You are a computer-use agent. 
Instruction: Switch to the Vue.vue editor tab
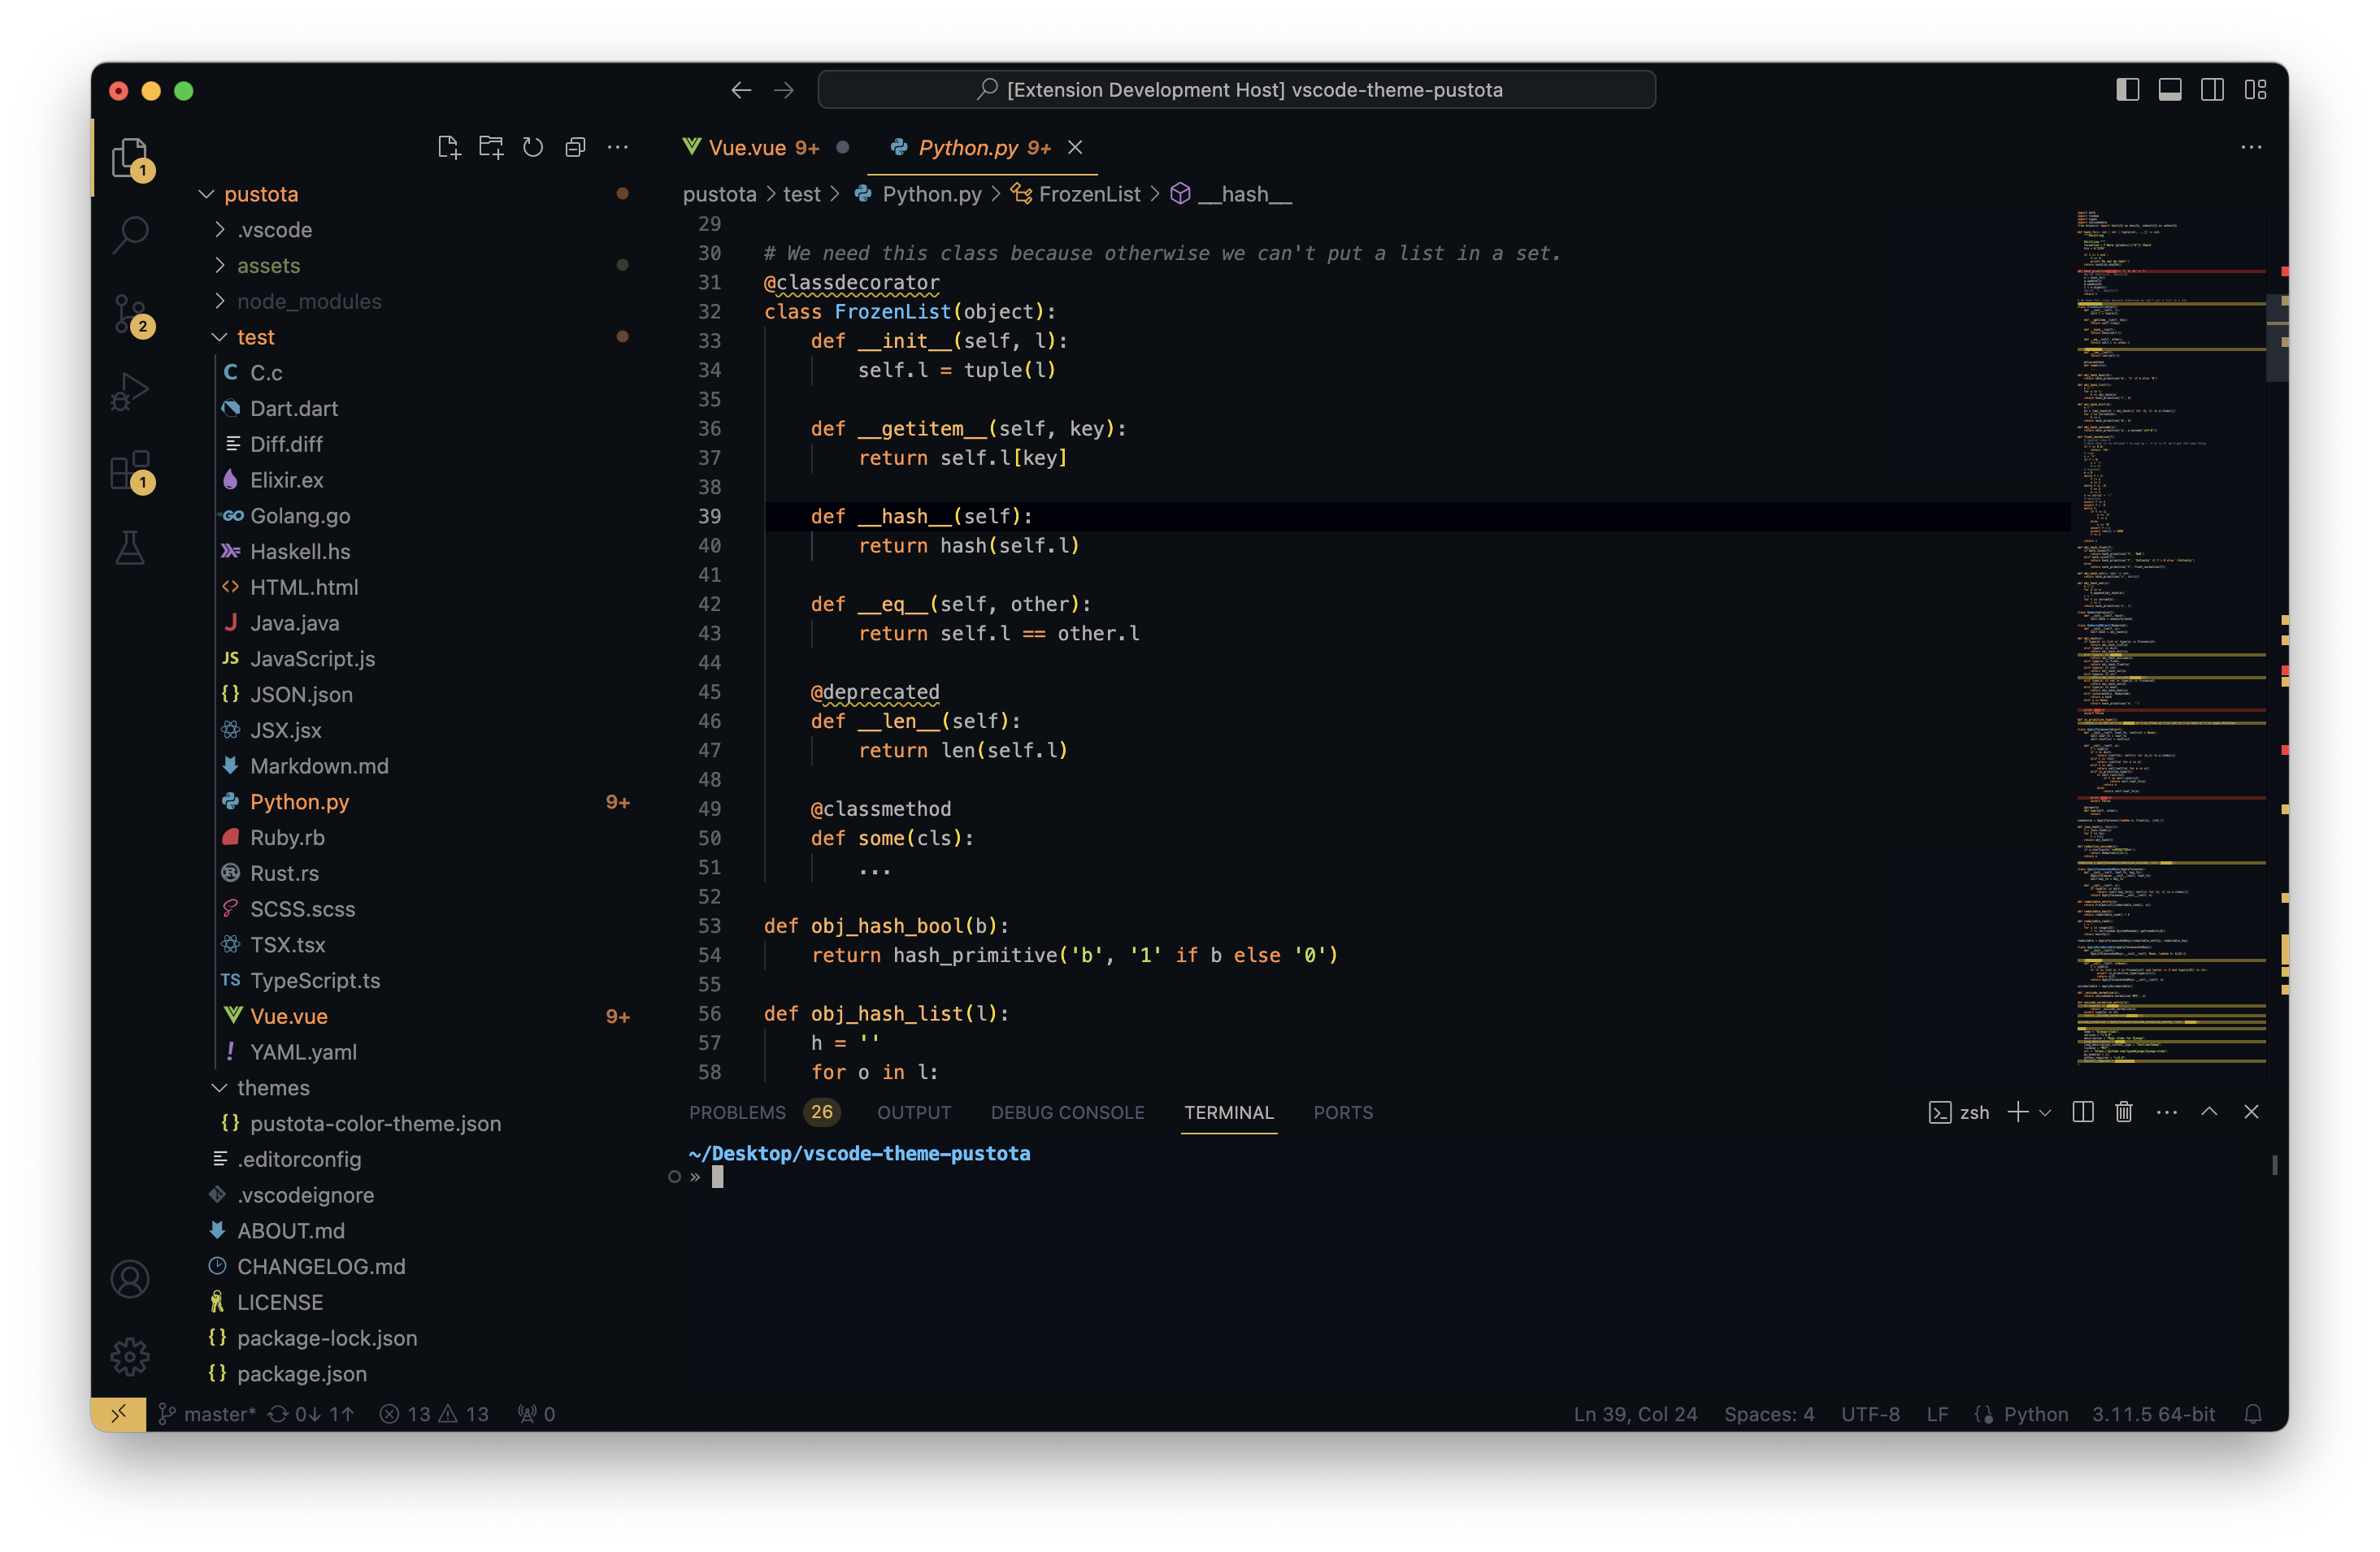[x=747, y=148]
